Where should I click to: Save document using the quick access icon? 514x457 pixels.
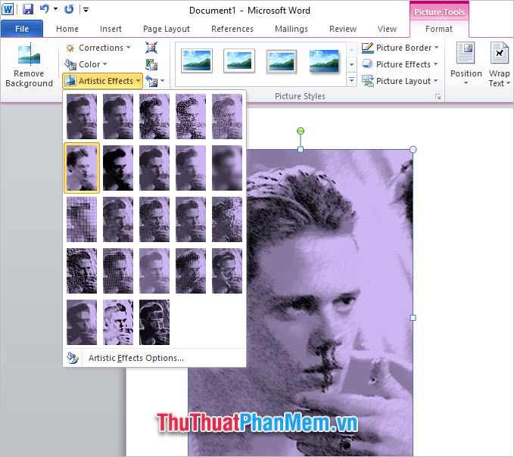(28, 10)
